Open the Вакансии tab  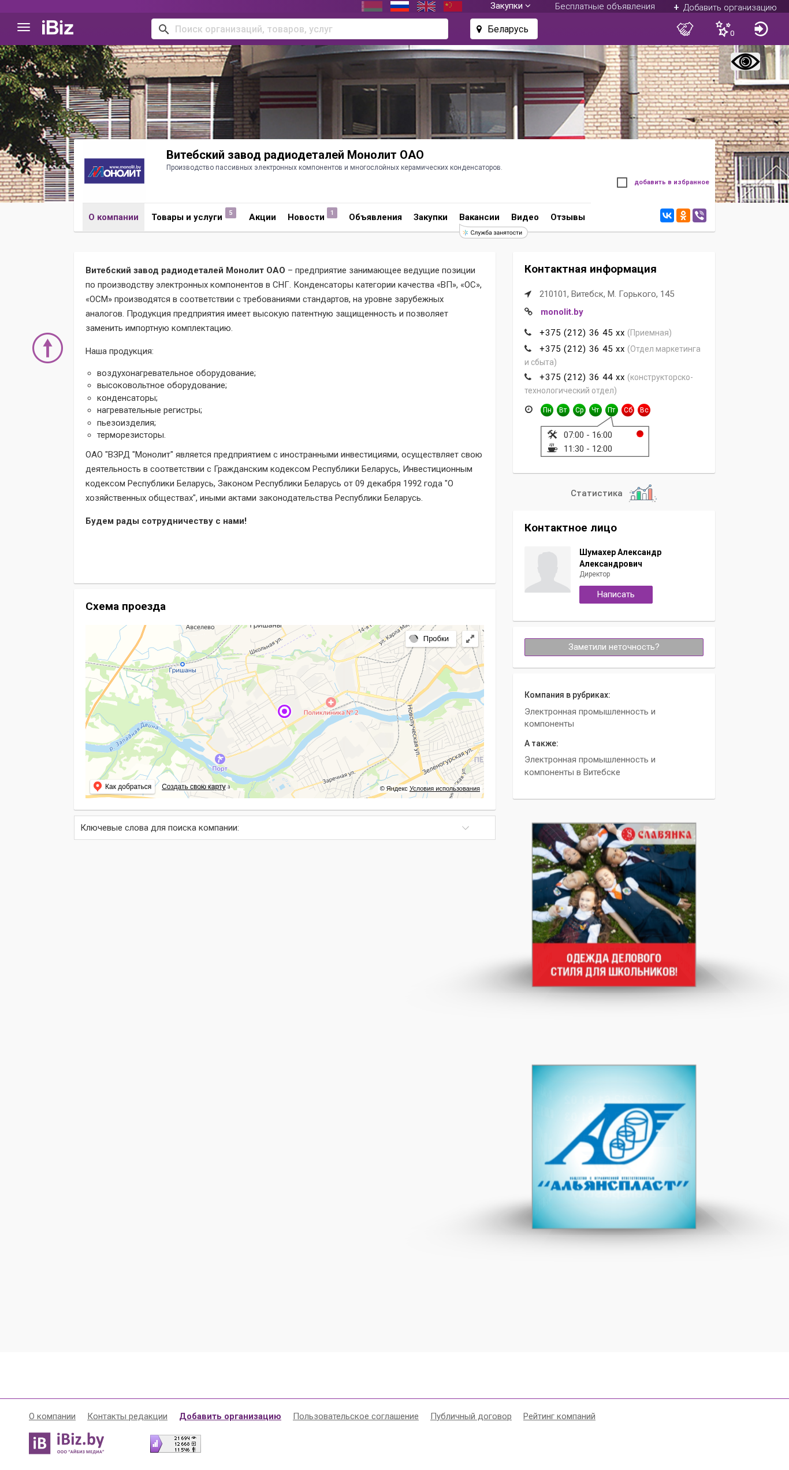click(479, 217)
